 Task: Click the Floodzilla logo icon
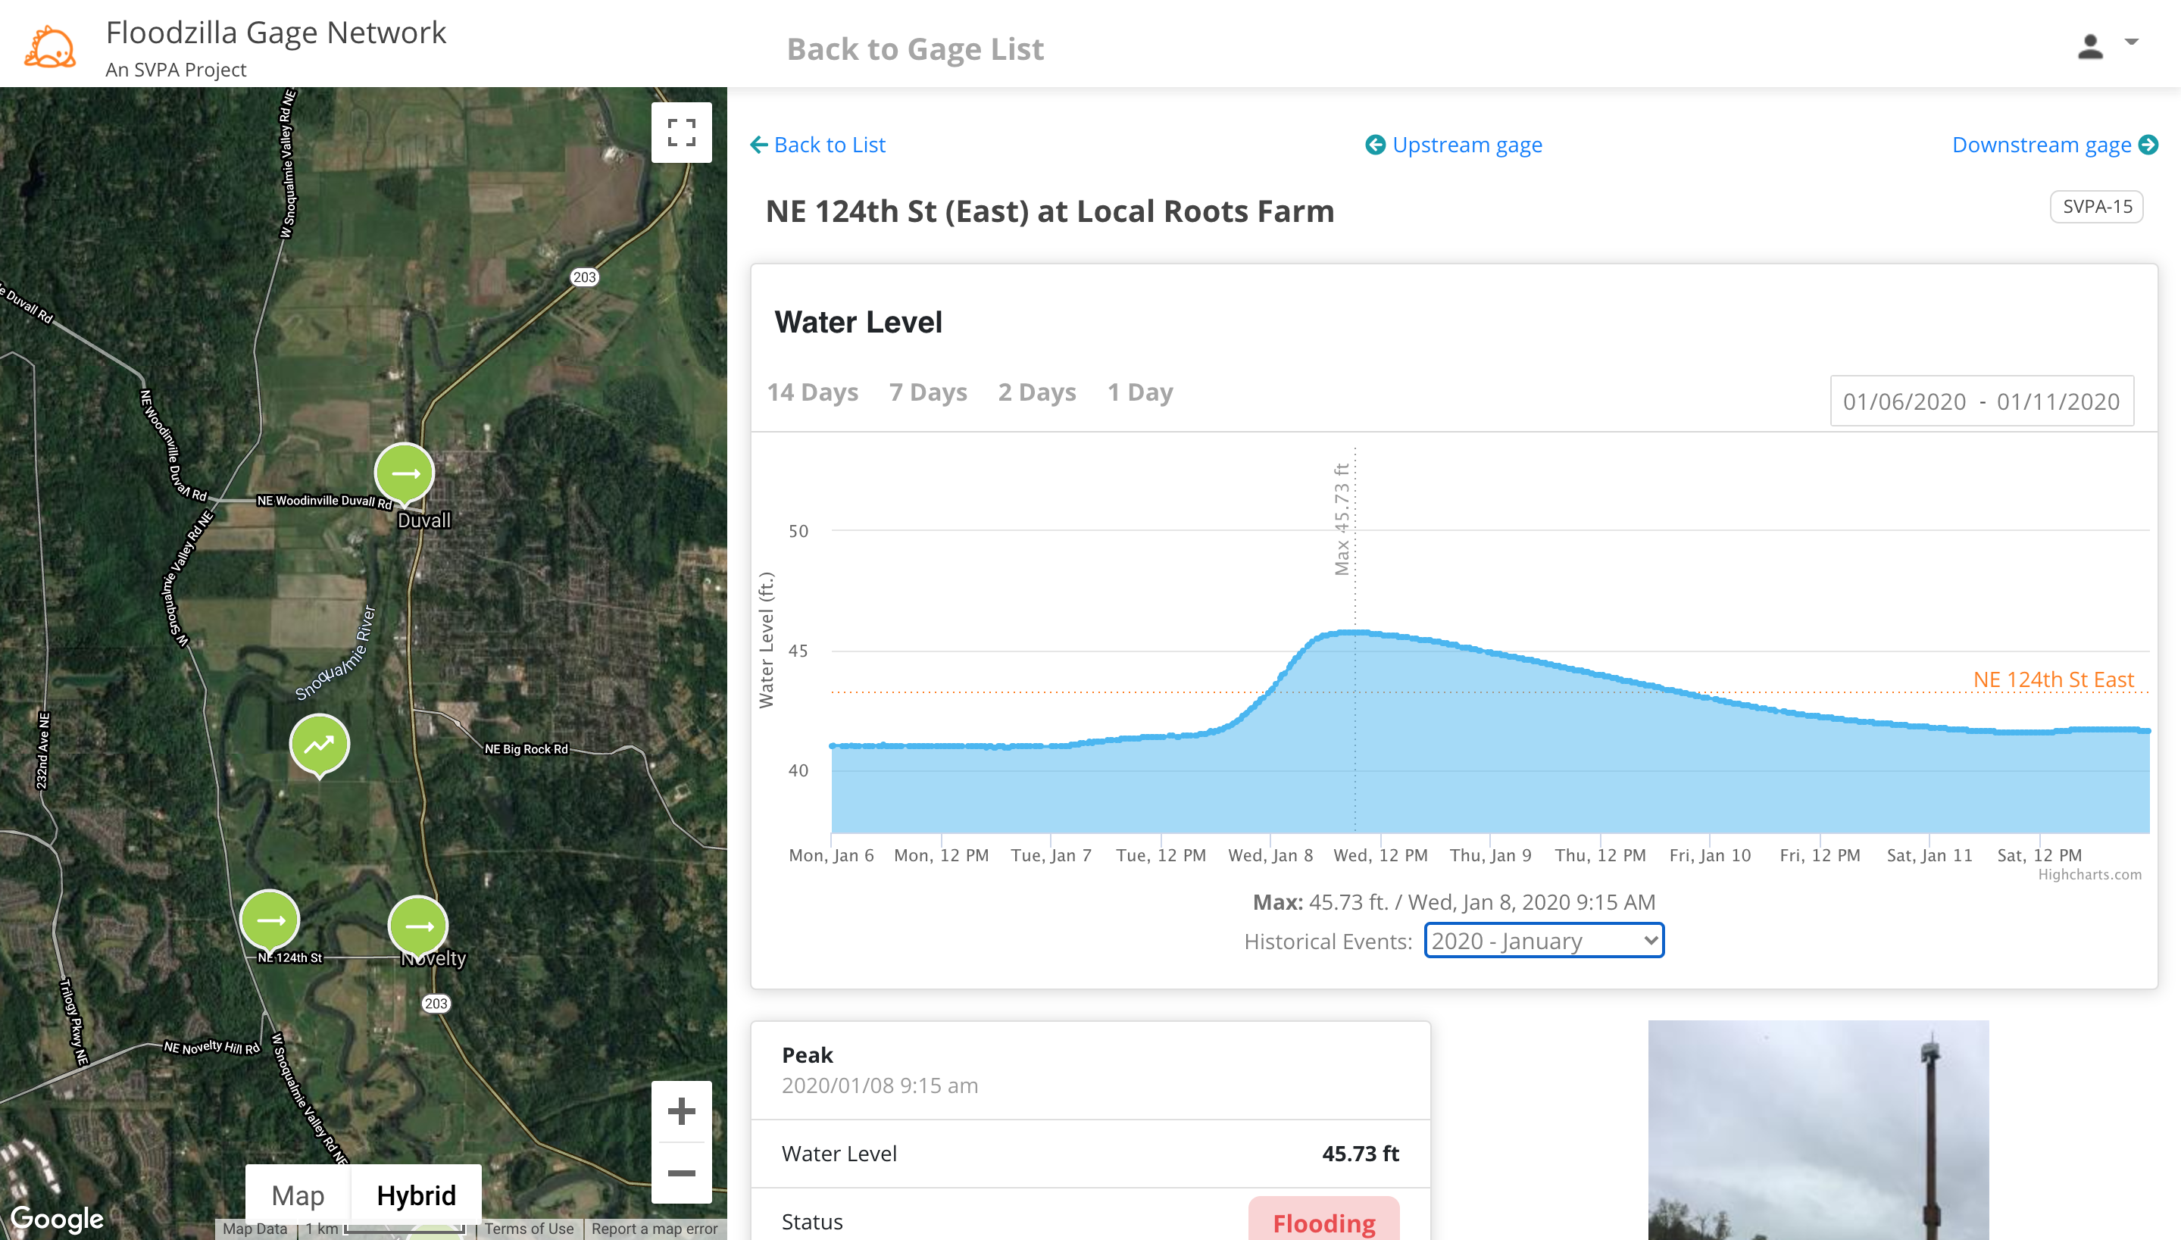click(51, 46)
